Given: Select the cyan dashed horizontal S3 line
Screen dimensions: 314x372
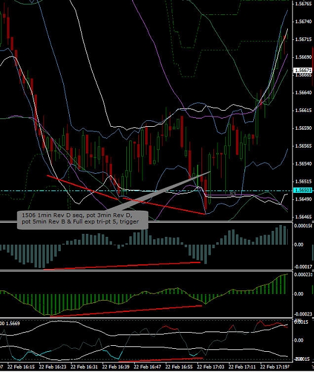Looking at the screenshot, I should [146, 190].
